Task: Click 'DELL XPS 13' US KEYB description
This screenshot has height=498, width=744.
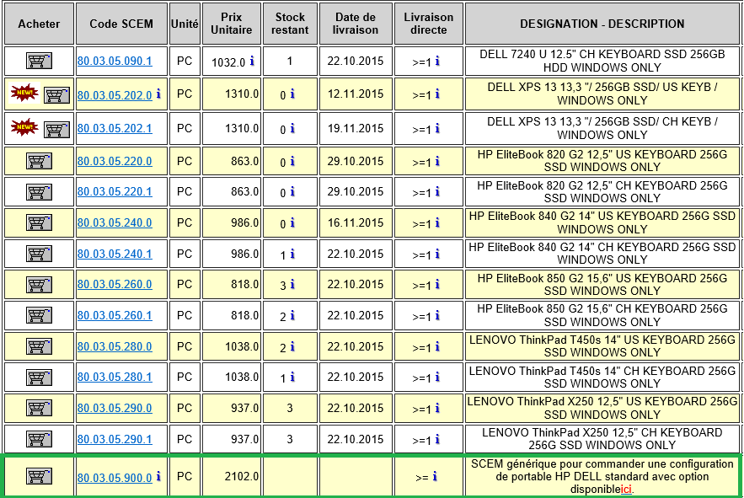Action: (x=602, y=94)
